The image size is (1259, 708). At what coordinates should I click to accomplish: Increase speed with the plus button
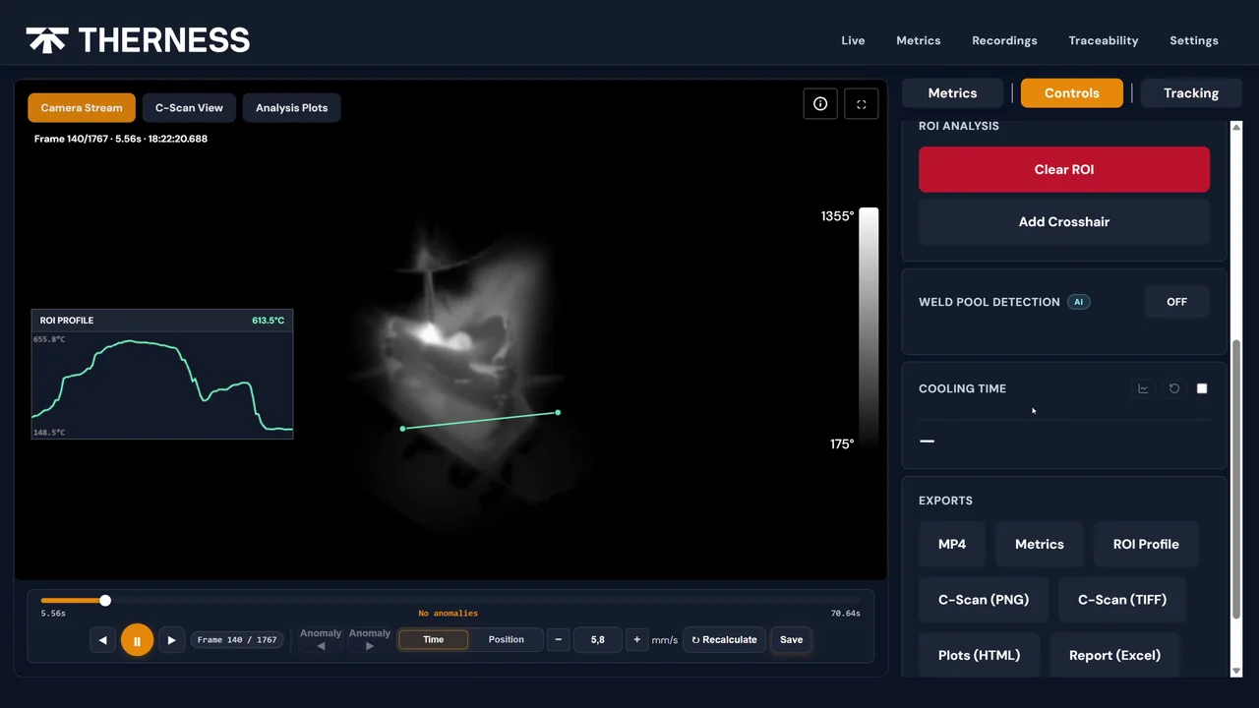pos(636,640)
